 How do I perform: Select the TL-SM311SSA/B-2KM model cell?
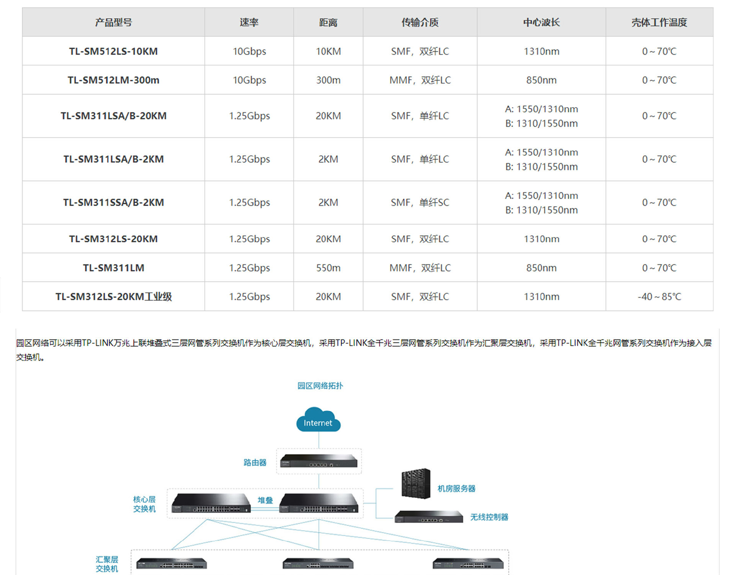pos(113,202)
